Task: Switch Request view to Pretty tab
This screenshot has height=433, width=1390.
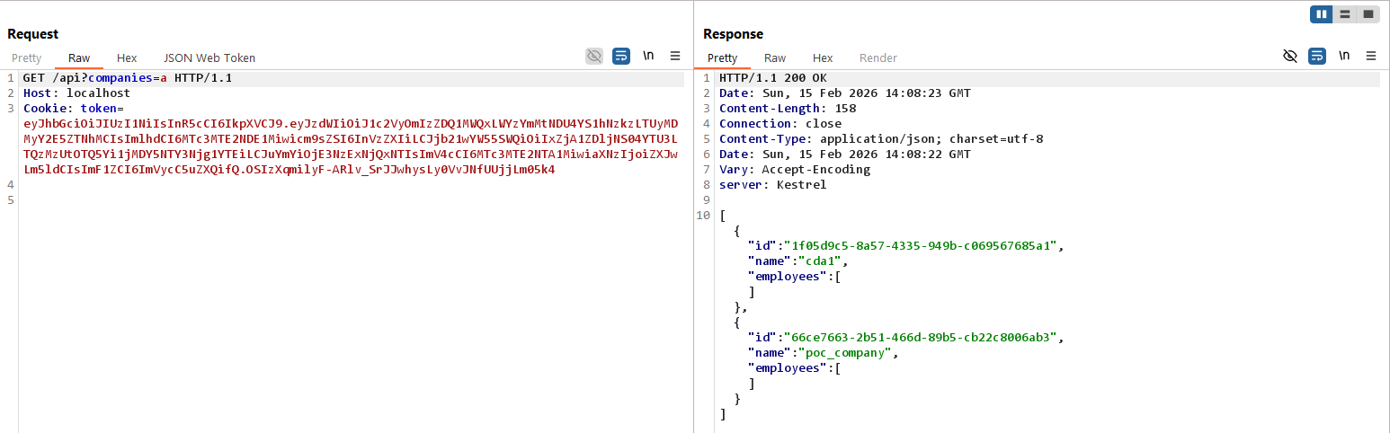Action: click(x=27, y=57)
